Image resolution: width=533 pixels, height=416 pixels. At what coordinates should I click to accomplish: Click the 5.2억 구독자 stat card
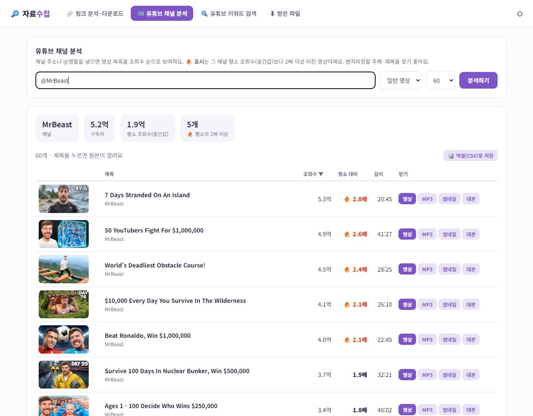pos(99,128)
